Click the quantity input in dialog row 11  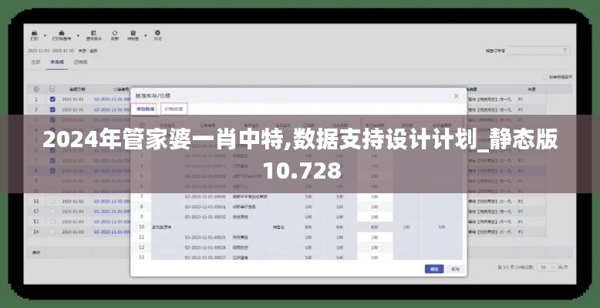pyautogui.click(x=375, y=237)
